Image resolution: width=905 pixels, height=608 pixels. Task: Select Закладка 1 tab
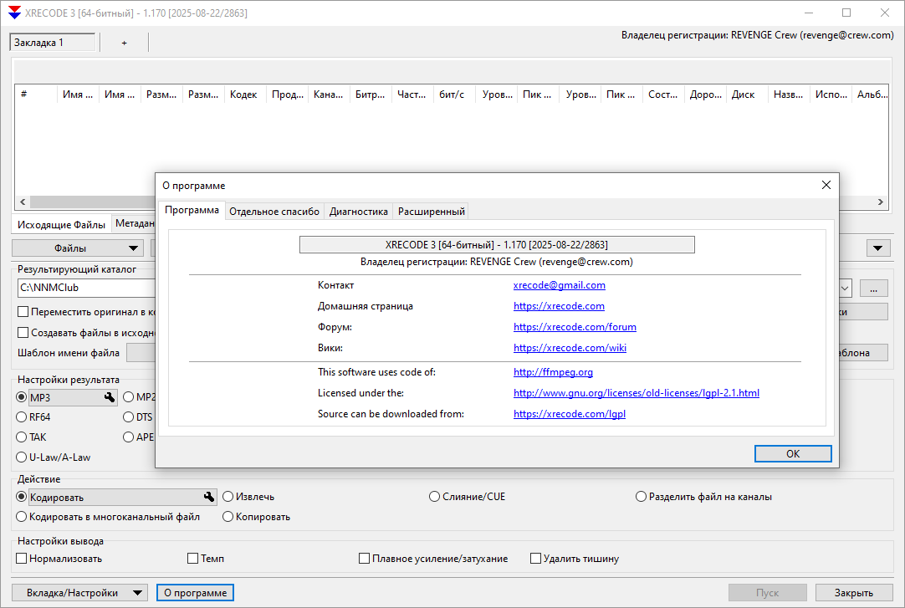pyautogui.click(x=53, y=43)
